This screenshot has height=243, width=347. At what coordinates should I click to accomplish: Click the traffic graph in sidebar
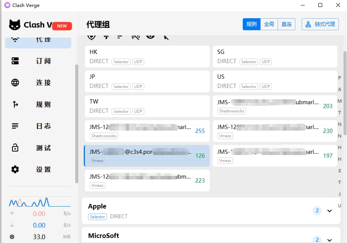40,202
